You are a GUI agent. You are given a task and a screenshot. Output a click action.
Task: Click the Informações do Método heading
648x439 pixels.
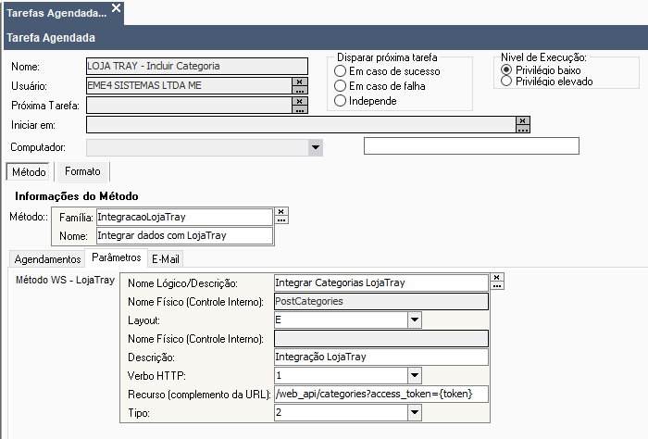[x=77, y=196]
